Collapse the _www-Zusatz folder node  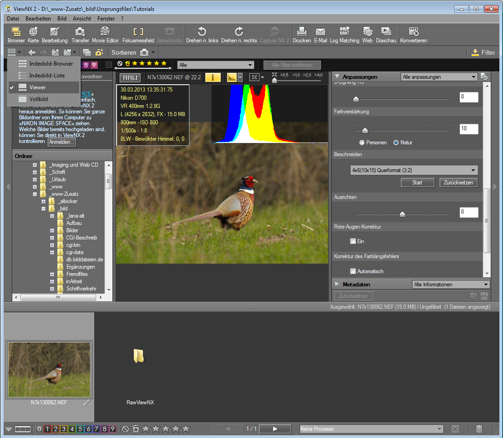35,194
